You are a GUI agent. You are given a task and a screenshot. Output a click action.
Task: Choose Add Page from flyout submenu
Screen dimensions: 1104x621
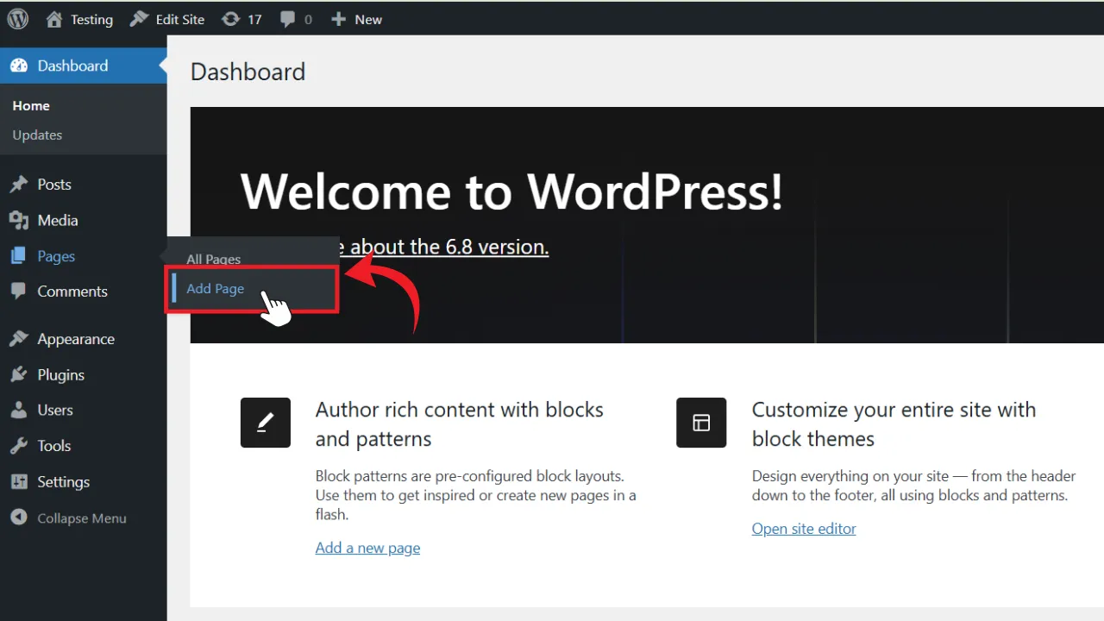pos(216,288)
